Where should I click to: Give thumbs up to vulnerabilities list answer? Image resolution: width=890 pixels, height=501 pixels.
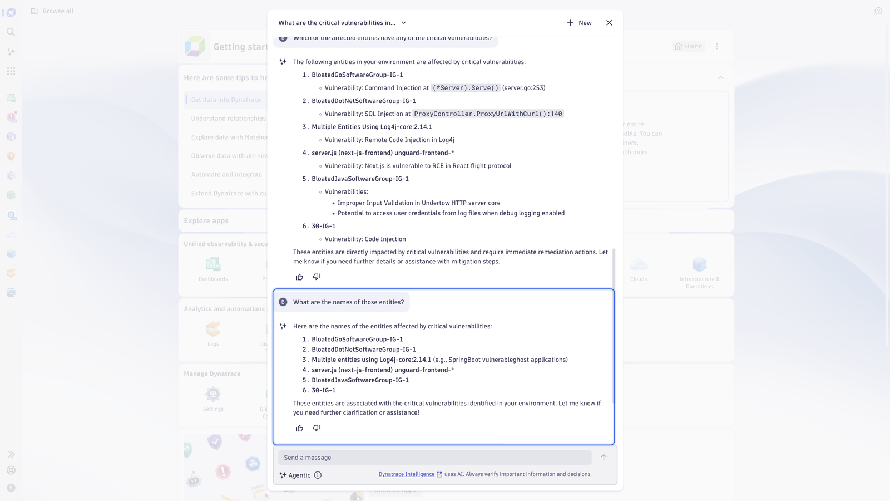(x=300, y=277)
